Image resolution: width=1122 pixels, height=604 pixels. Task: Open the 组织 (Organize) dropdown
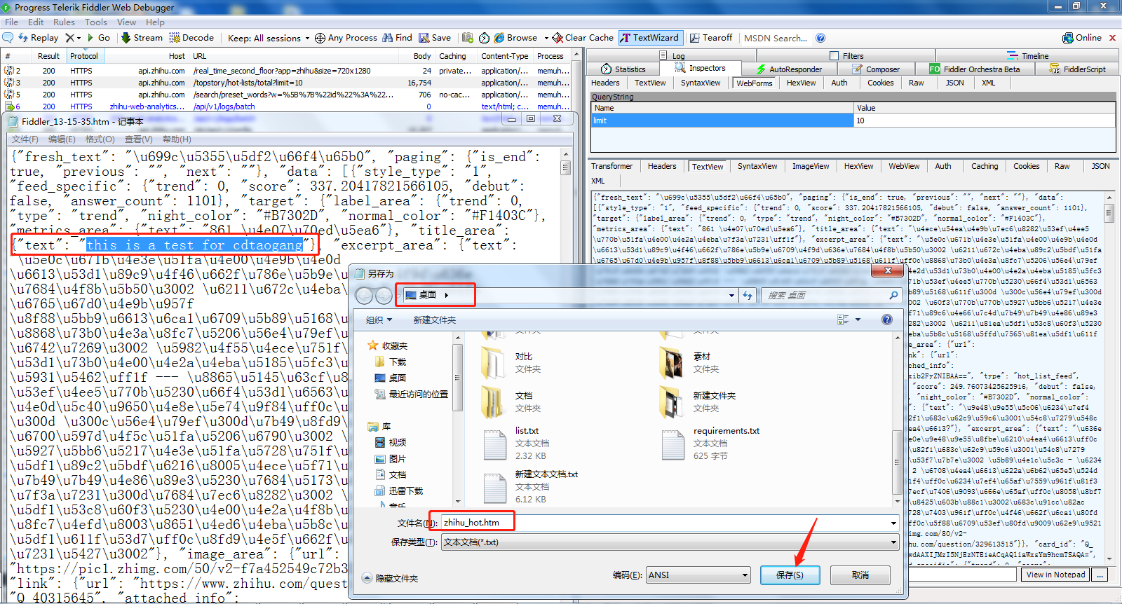(x=379, y=320)
